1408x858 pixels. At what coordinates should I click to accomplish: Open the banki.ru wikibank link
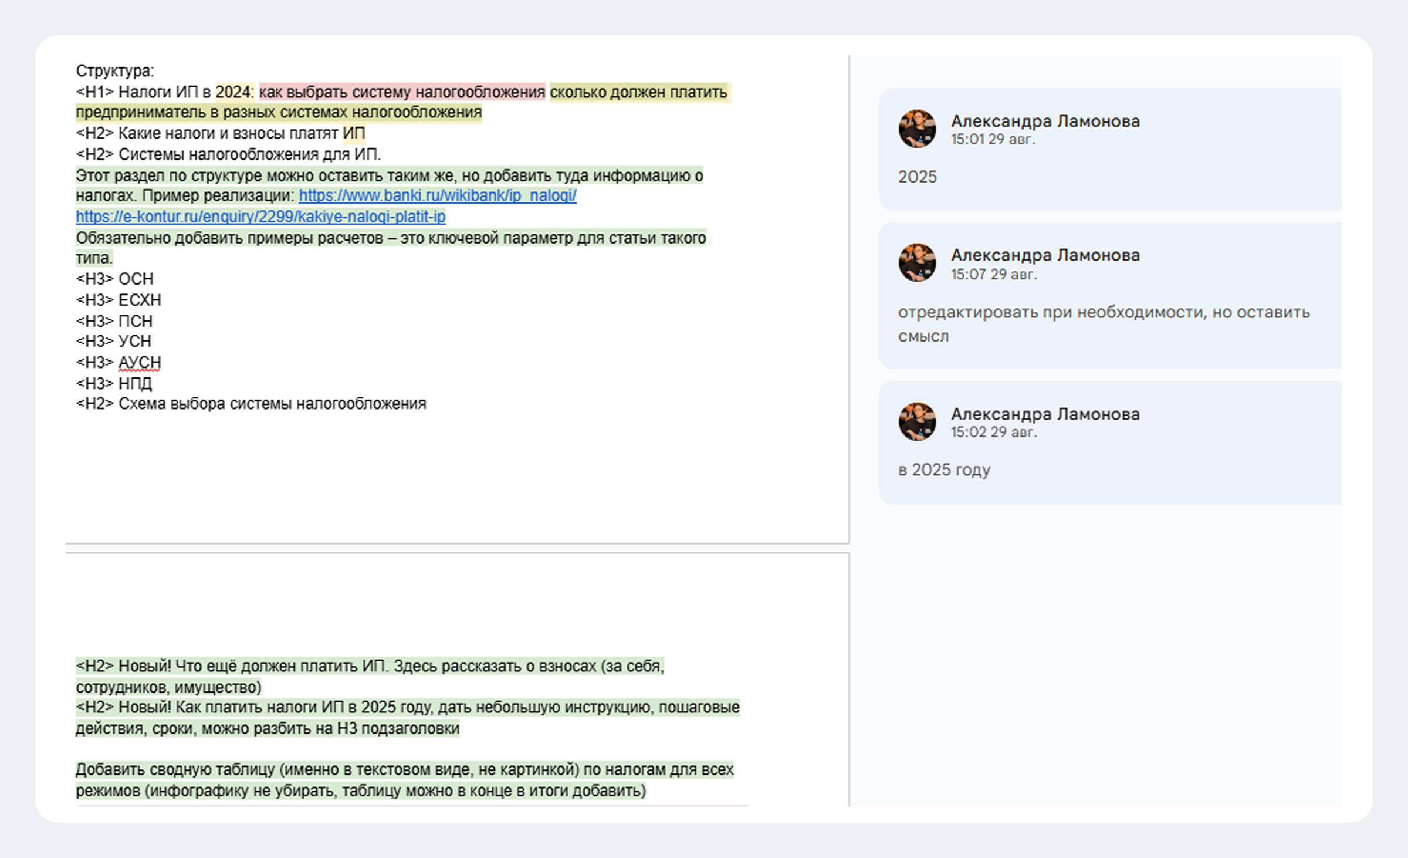(x=437, y=195)
